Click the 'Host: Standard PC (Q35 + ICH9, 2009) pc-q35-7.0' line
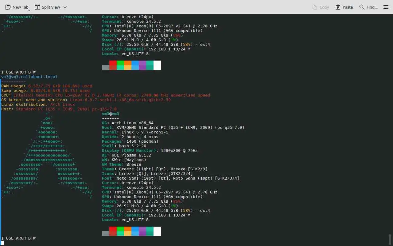Screen dimensions: 393x246 pyautogui.click(x=59, y=109)
